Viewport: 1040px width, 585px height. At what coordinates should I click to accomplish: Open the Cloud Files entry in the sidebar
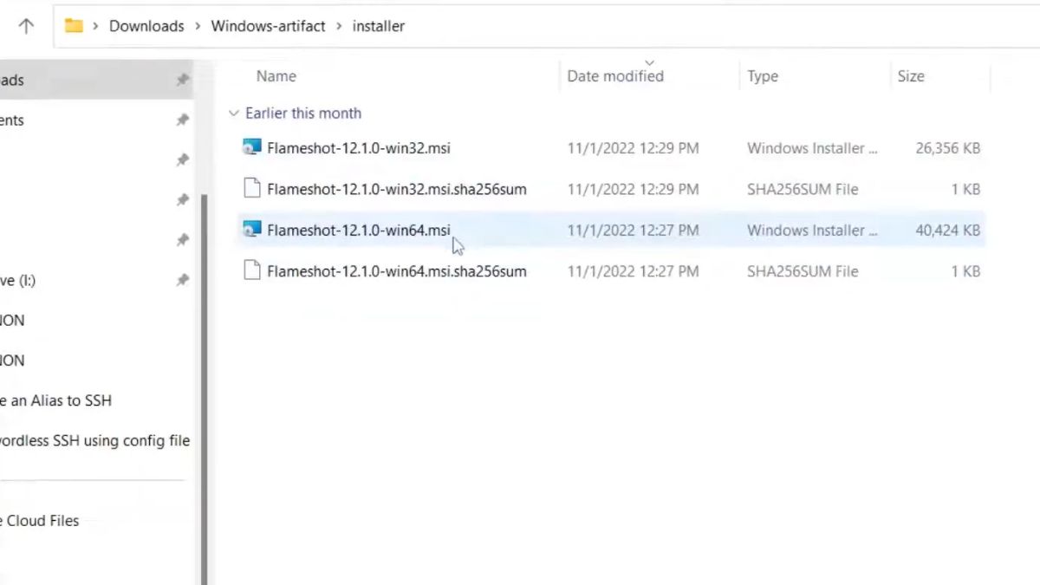(x=40, y=521)
